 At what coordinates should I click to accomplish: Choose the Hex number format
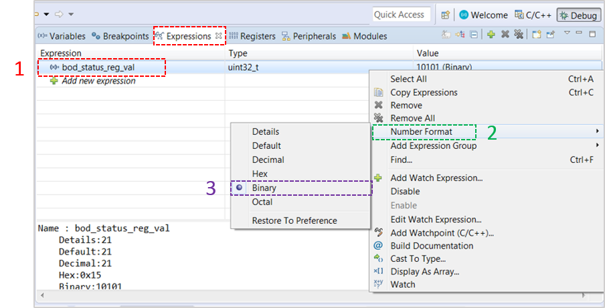[x=260, y=174]
